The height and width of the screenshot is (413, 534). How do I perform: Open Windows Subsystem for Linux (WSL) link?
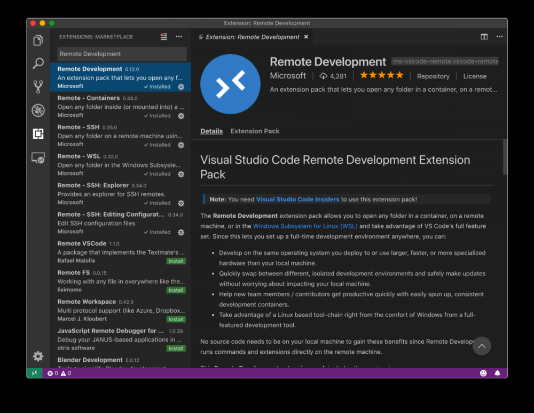pyautogui.click(x=305, y=226)
